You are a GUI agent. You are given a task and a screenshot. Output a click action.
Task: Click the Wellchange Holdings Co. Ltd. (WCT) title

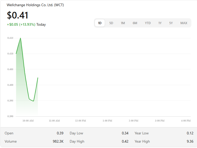[35, 5]
